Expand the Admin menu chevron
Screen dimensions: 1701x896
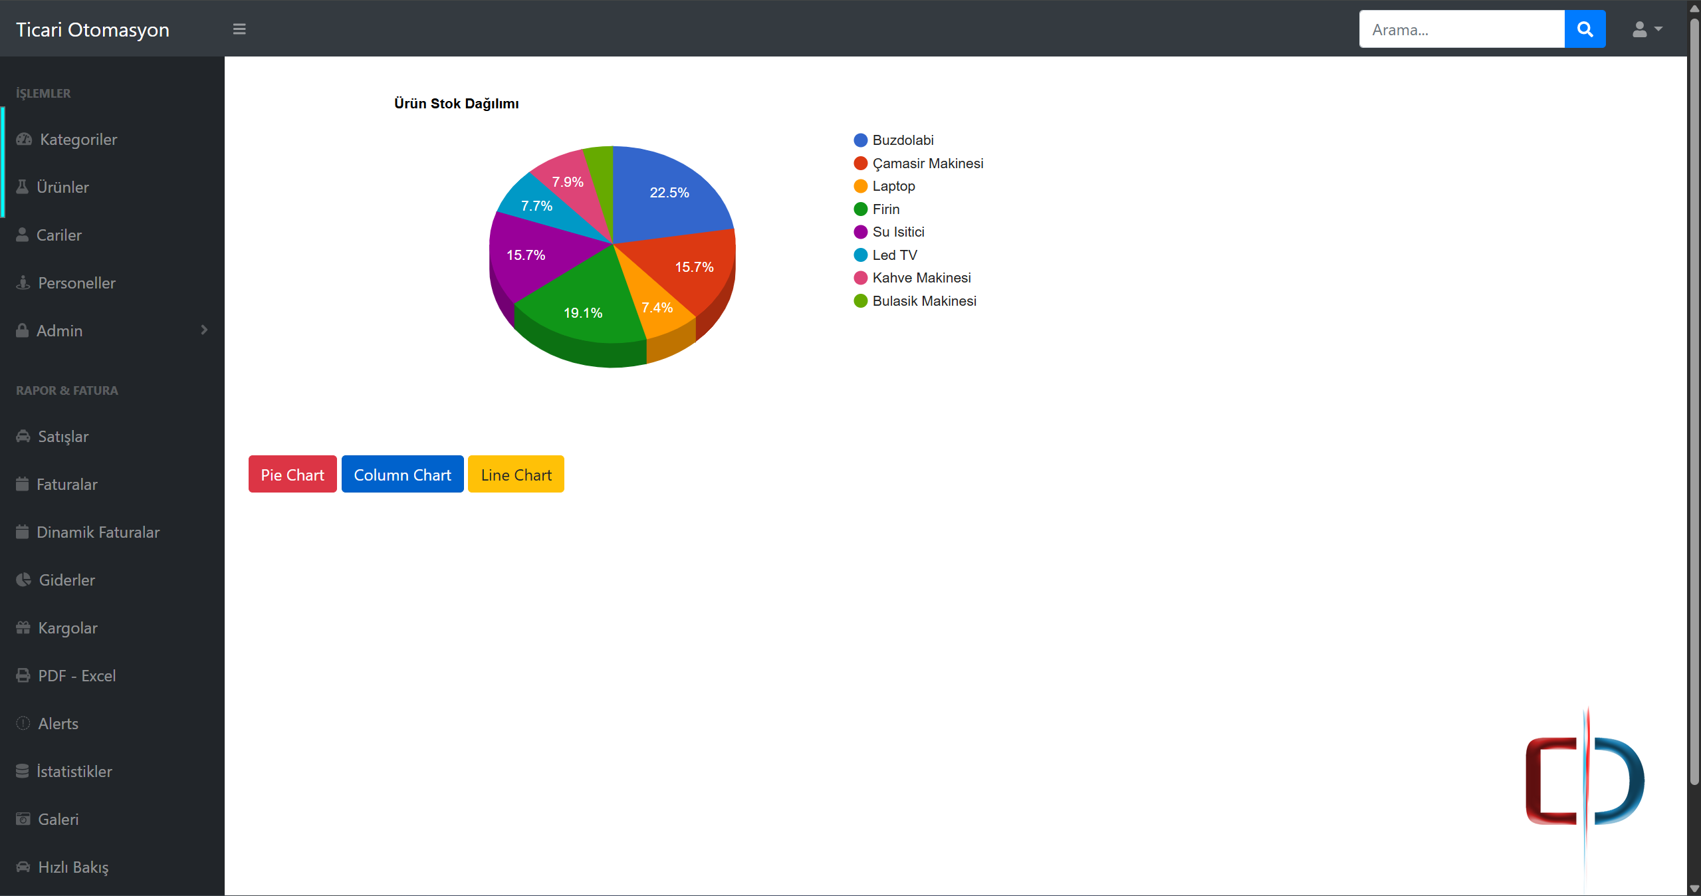pos(204,330)
